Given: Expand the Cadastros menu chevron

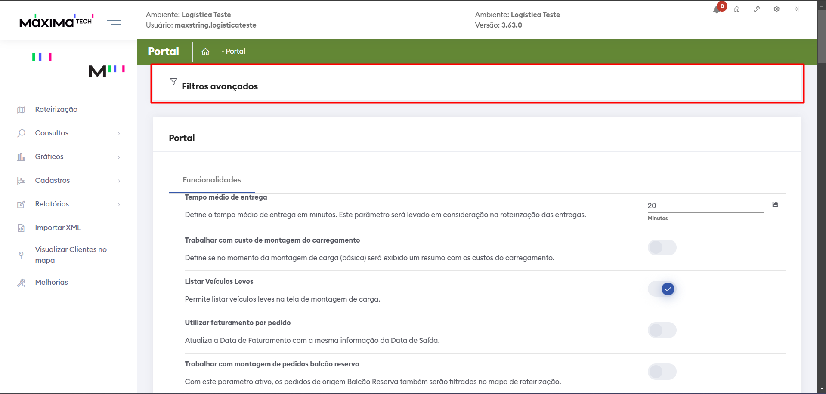Looking at the screenshot, I should point(119,181).
